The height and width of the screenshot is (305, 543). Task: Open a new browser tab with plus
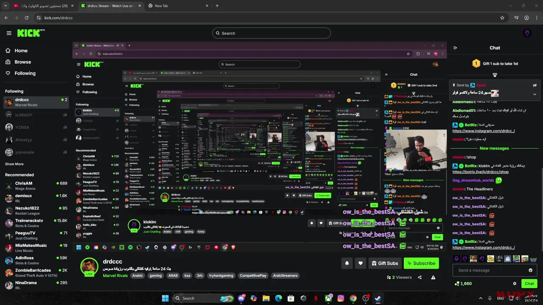pos(217,6)
